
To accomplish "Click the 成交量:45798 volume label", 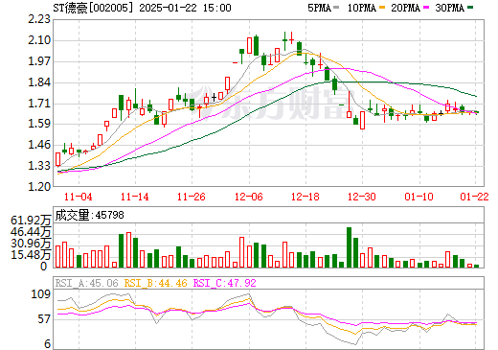I will click(x=89, y=215).
